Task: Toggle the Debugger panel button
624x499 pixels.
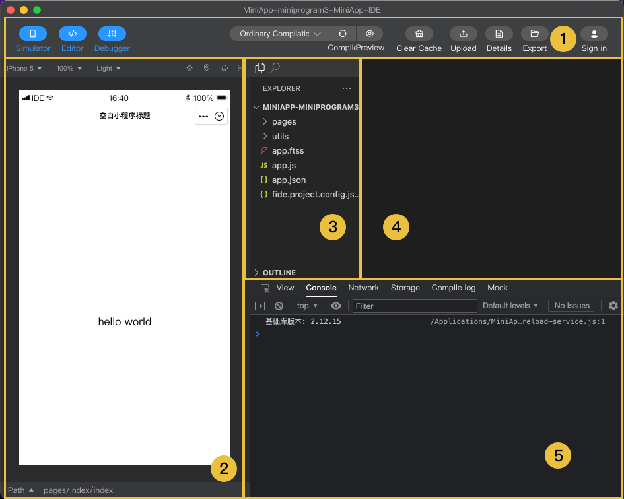Action: [112, 34]
